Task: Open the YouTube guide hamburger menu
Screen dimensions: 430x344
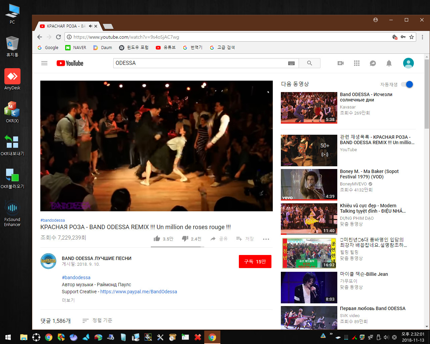Action: tap(44, 63)
